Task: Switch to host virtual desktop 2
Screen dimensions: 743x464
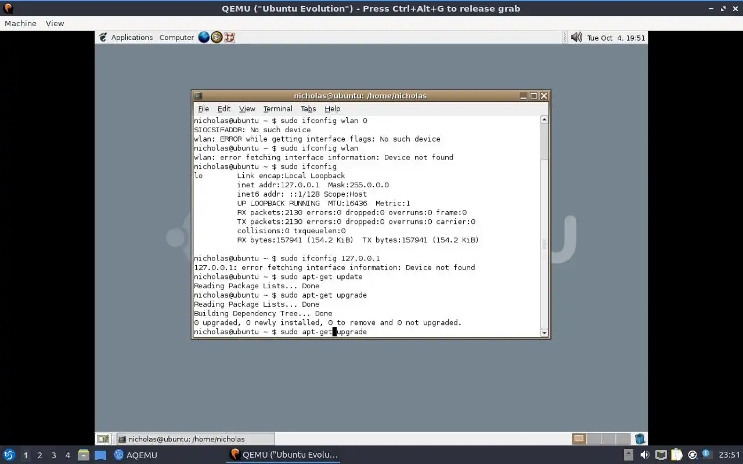Action: coord(39,455)
